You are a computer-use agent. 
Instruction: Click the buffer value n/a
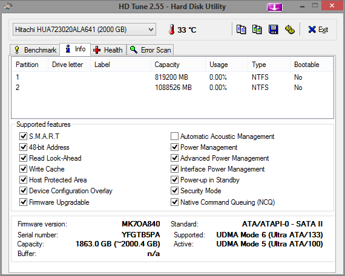pos(154,254)
